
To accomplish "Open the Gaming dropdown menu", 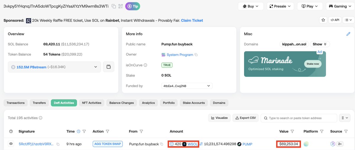I will 340,6.
